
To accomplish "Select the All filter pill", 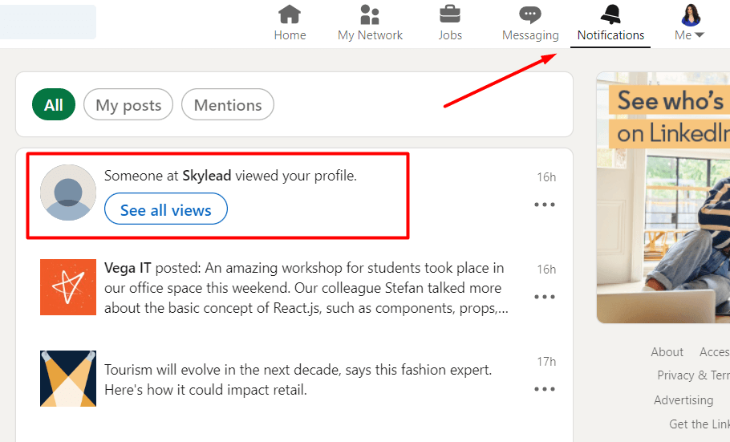I will (54, 105).
